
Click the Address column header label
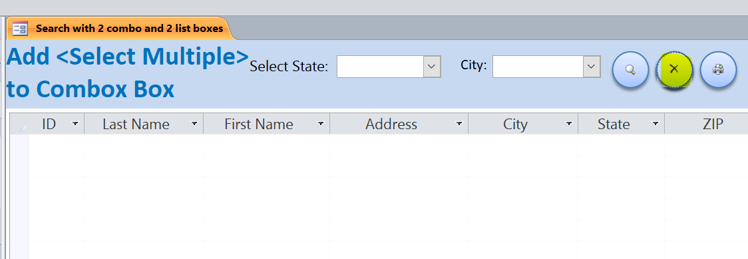point(391,125)
